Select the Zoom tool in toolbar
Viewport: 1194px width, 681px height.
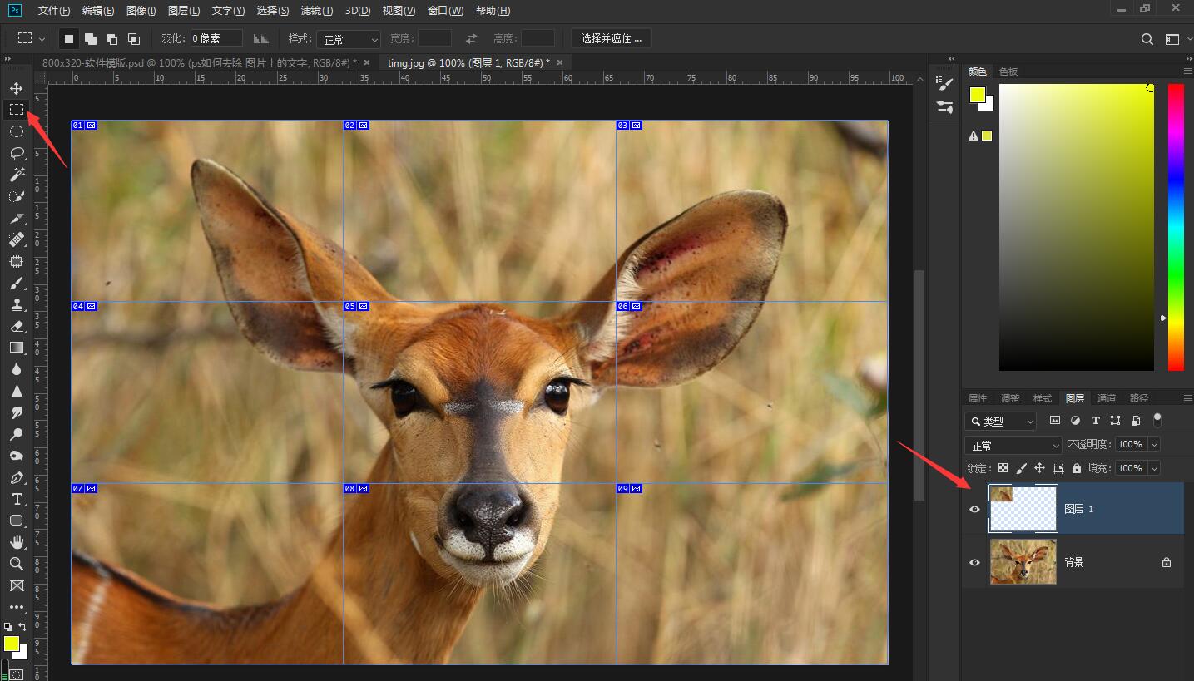coord(16,564)
